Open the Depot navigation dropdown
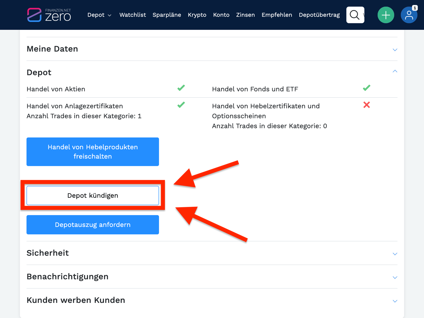 [x=99, y=15]
